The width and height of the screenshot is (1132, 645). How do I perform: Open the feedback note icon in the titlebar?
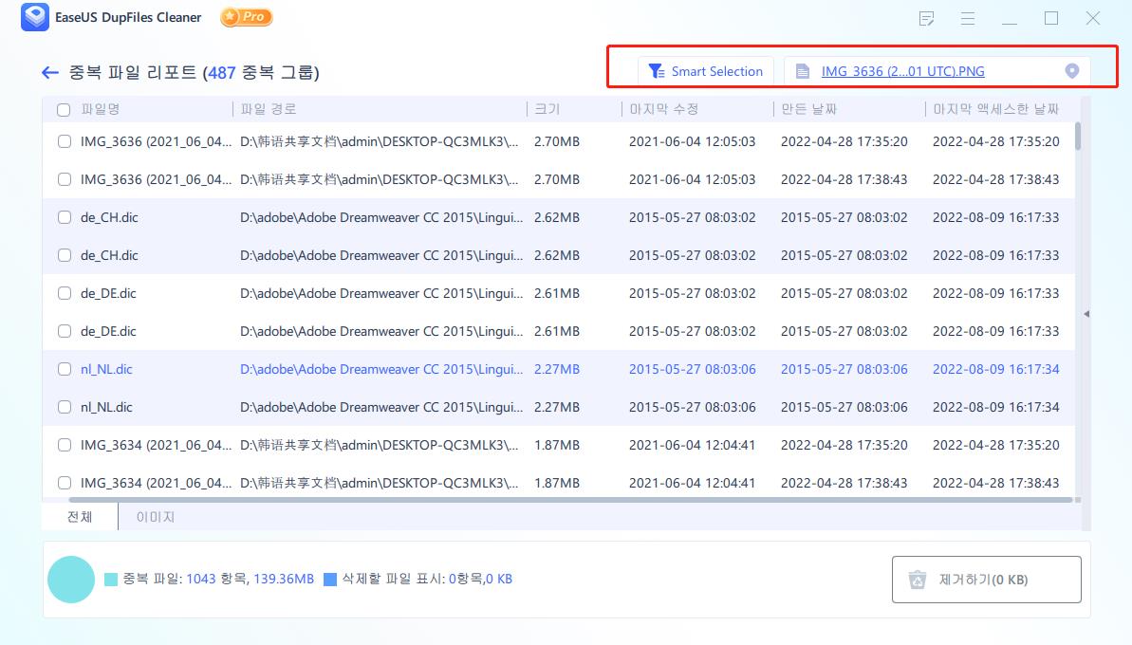point(927,18)
